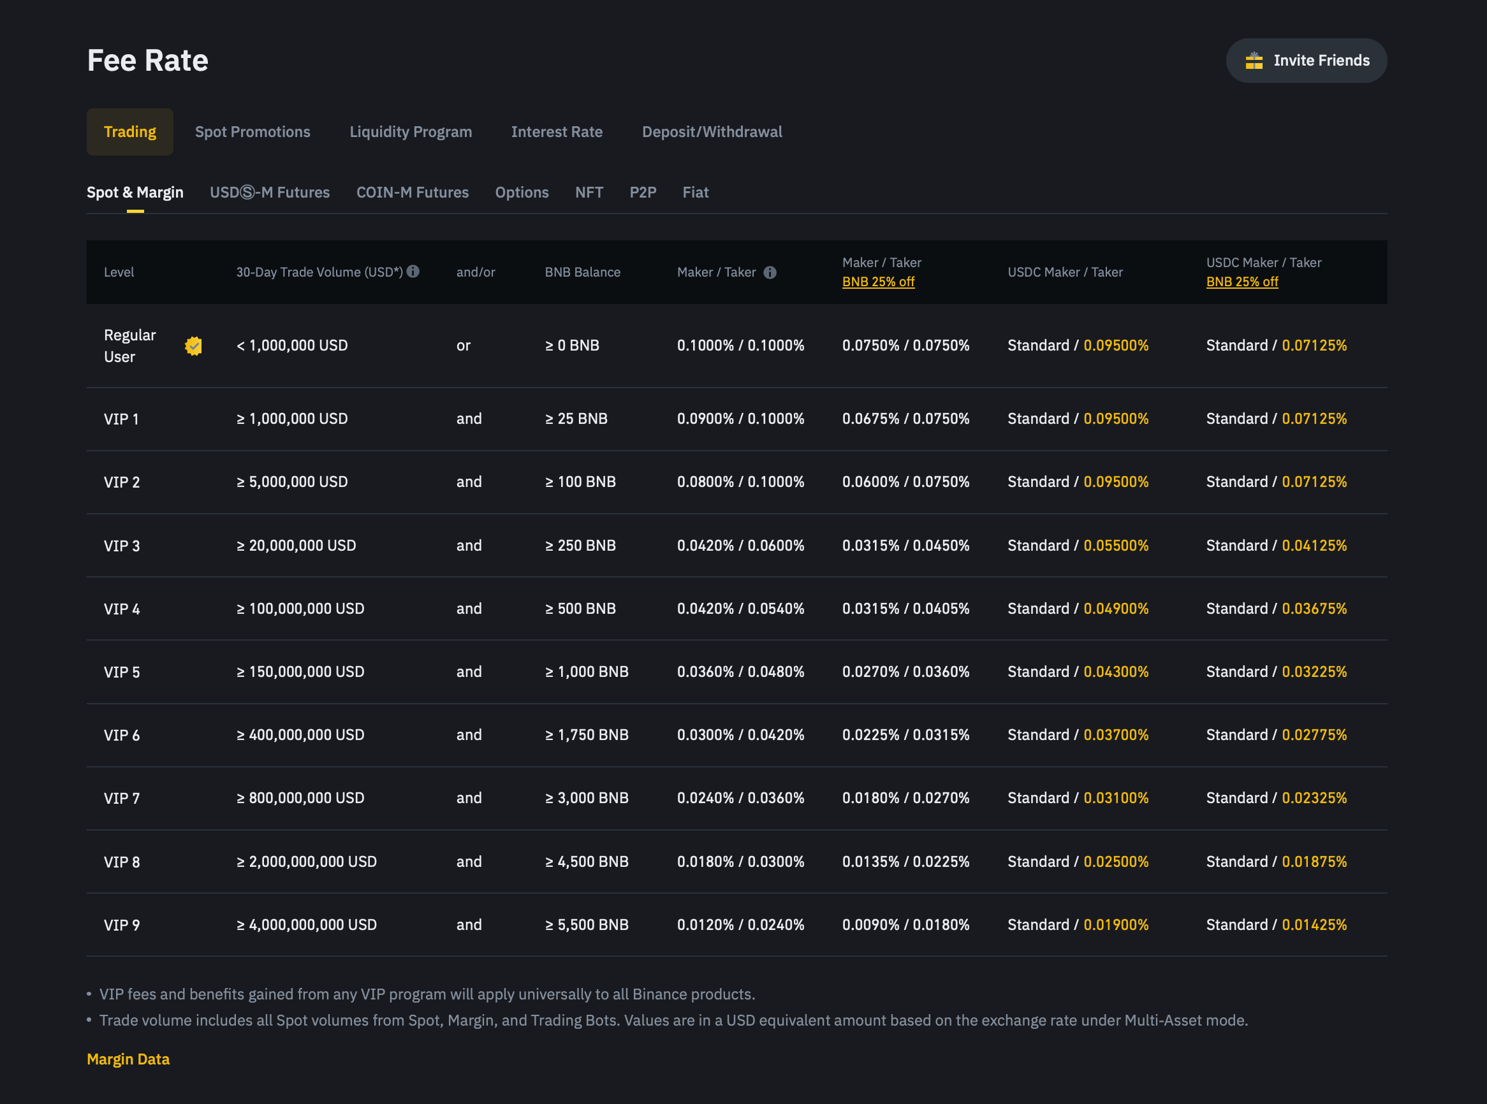Image resolution: width=1487 pixels, height=1104 pixels.
Task: Select the Trading tab
Action: [129, 132]
